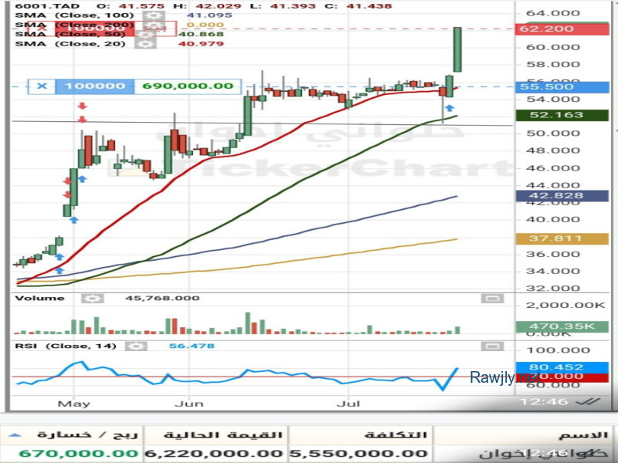Open settings gear for SMA (Close, 20)
The height and width of the screenshot is (463, 618).
coord(143,45)
